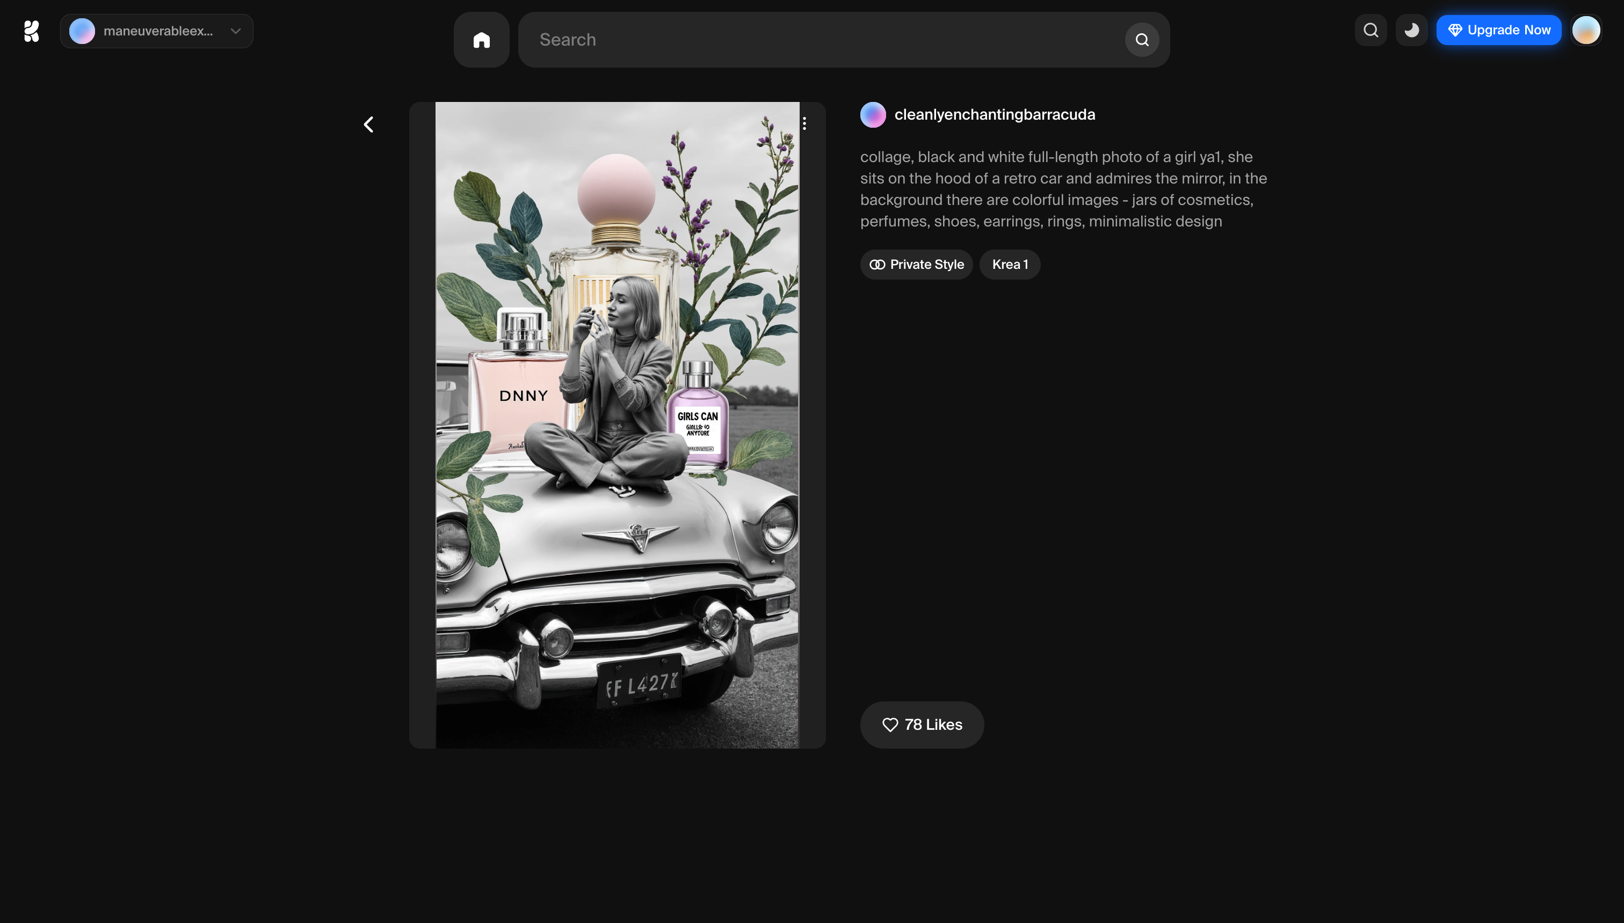Click the image prompt description text

click(x=1063, y=189)
